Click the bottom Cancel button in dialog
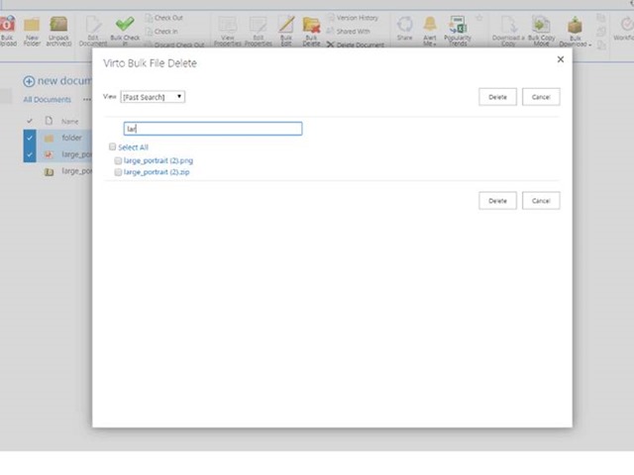 (541, 201)
